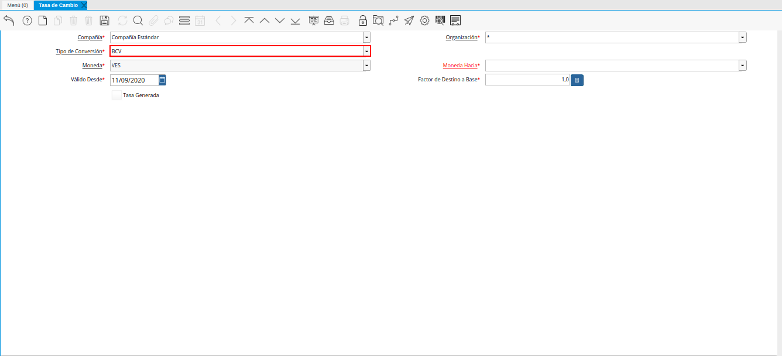Click the Factor de Destino a Base field
The image size is (782, 357).
[x=527, y=80]
